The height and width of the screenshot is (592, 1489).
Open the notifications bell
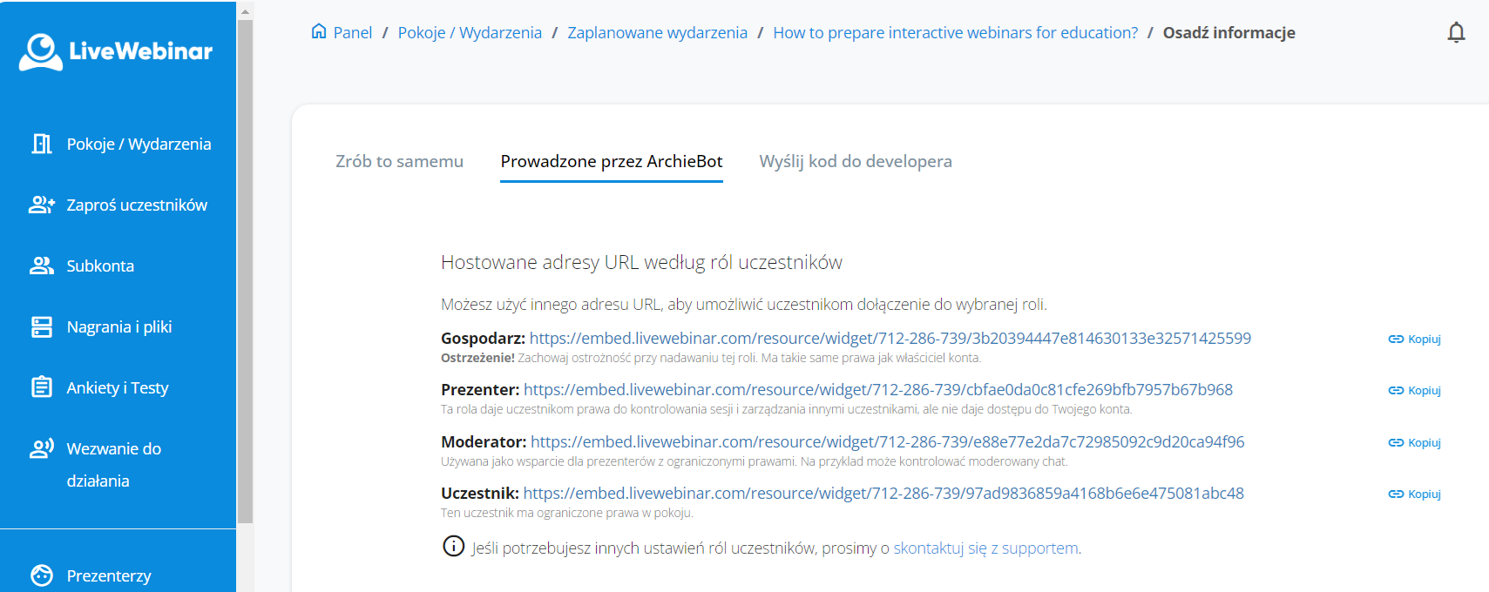(1456, 33)
